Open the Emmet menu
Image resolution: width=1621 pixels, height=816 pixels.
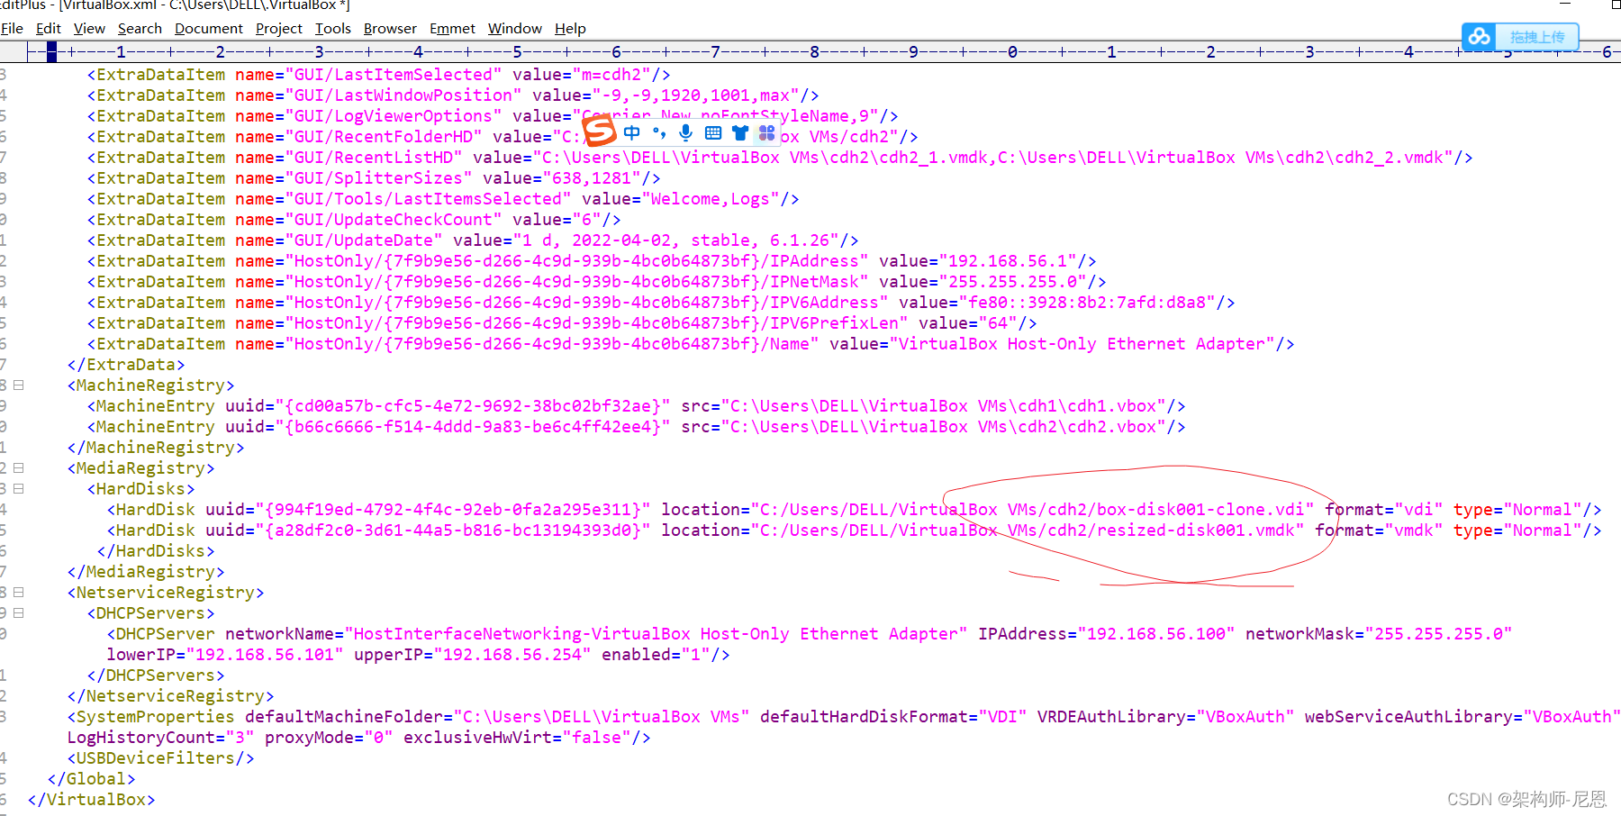[x=452, y=29]
